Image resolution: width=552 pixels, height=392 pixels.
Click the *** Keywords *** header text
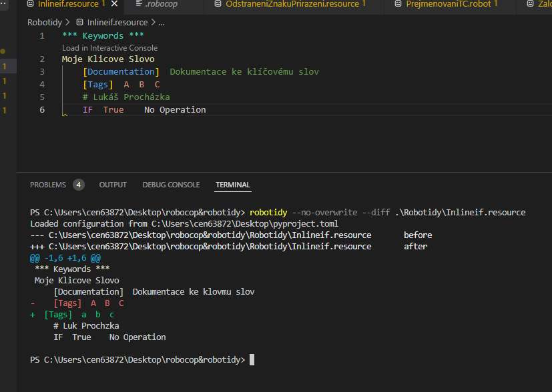(x=103, y=35)
